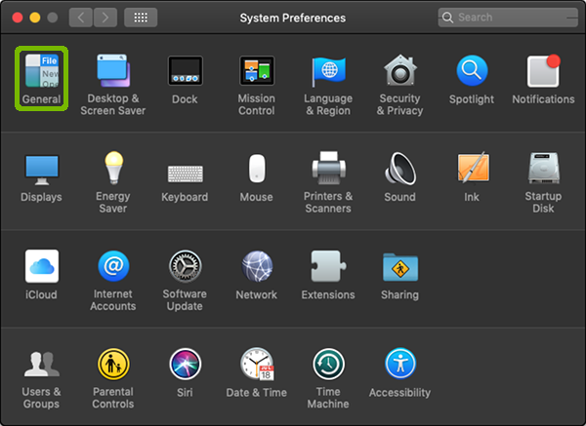Screen dimensions: 586x426
Task: Click the Show All grid button
Action: (141, 18)
